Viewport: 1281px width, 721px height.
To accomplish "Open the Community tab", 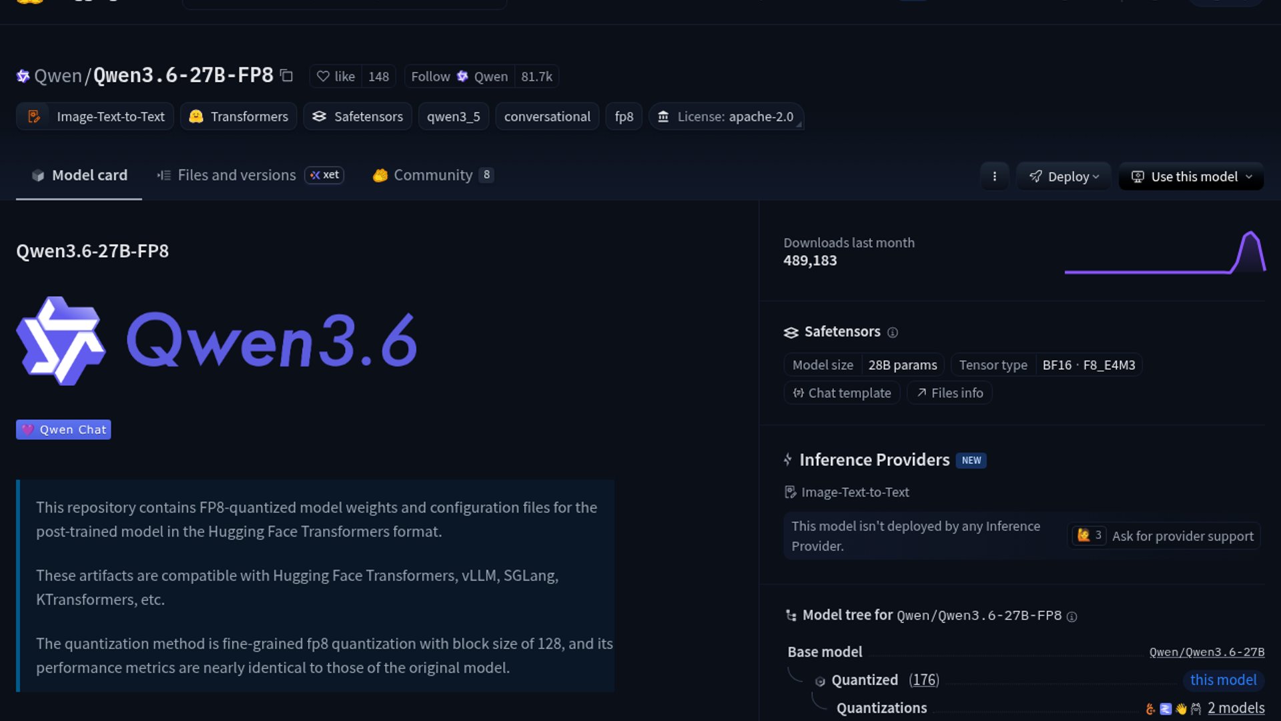I will coord(432,175).
